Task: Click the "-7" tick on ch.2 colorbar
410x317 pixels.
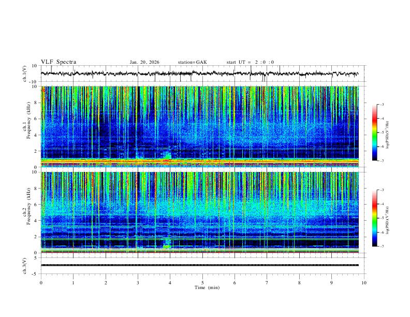Action: coord(382,247)
